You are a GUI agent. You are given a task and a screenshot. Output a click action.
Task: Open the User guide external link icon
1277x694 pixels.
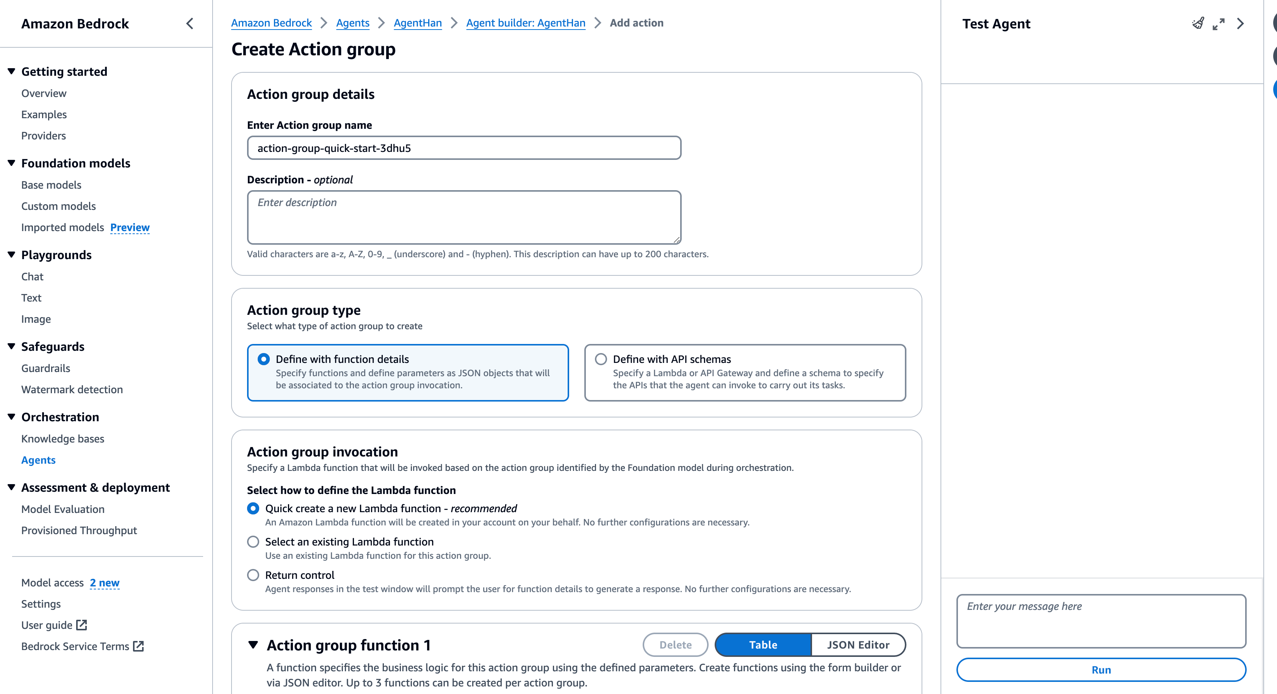point(82,625)
